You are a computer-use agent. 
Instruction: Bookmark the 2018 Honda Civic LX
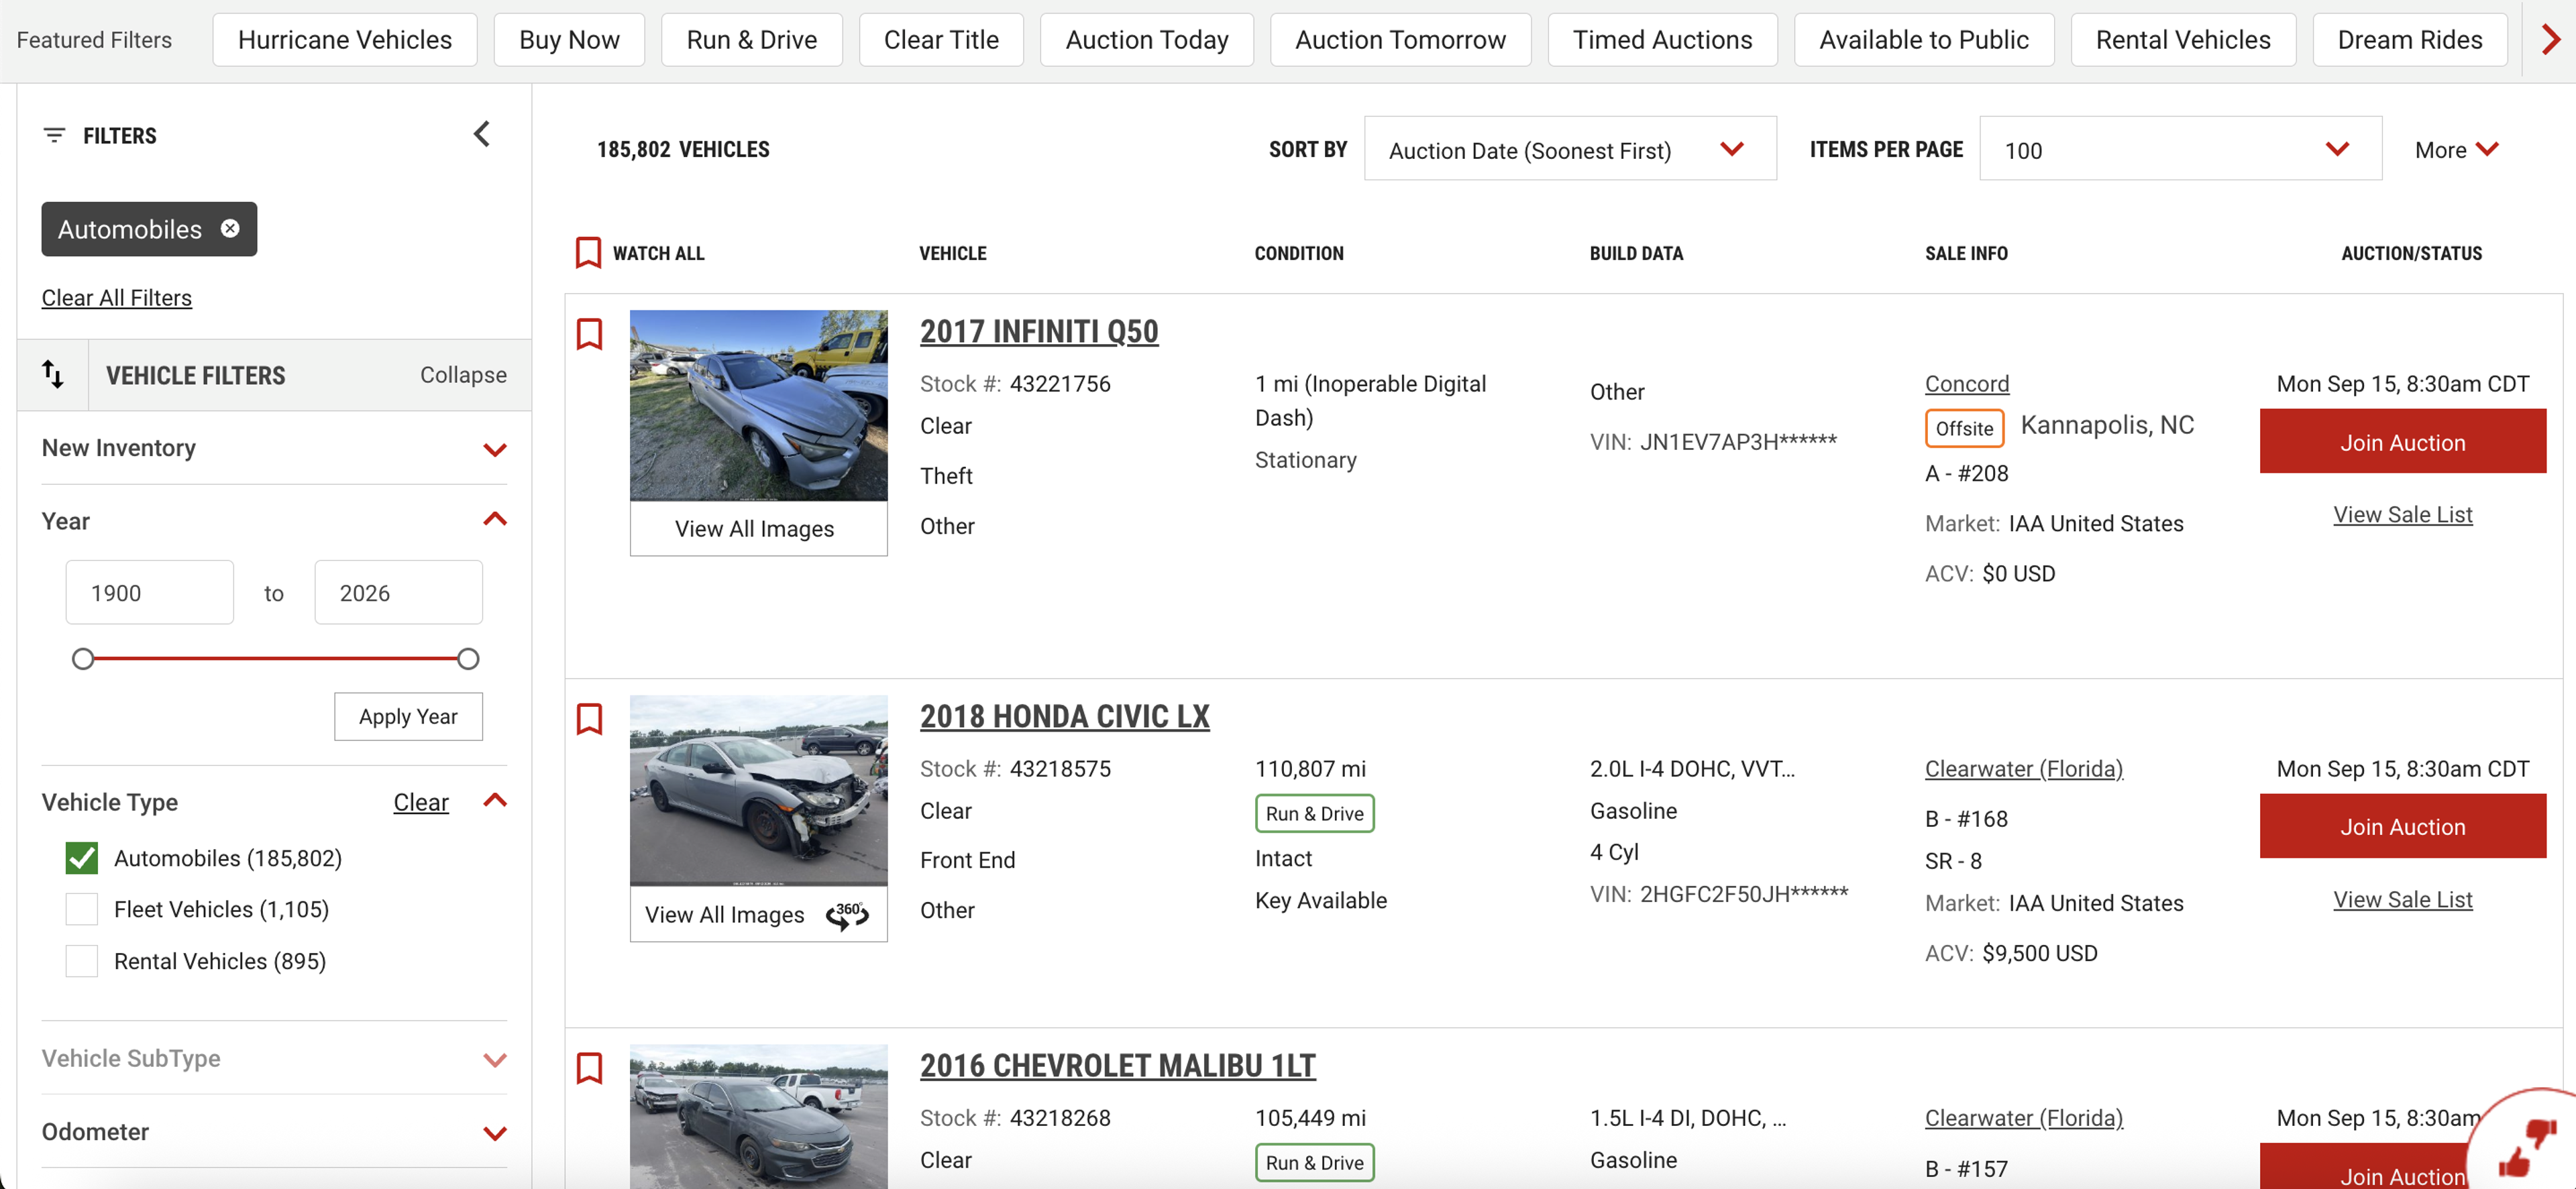point(589,719)
